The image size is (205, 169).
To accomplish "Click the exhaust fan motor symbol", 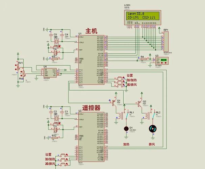I will 153,129.
